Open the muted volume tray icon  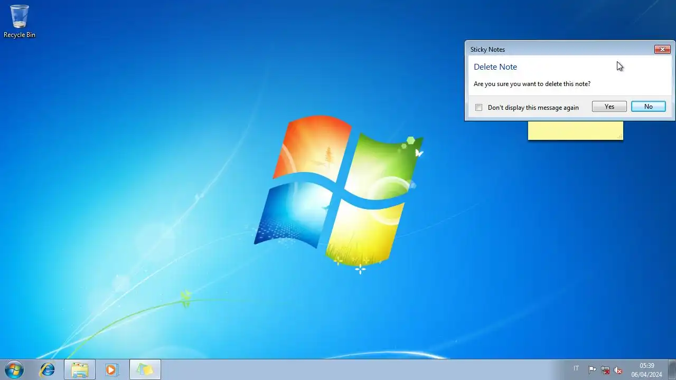(618, 370)
